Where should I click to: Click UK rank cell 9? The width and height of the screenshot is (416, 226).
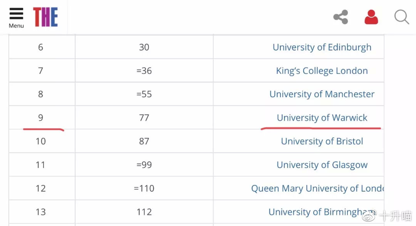coord(40,118)
